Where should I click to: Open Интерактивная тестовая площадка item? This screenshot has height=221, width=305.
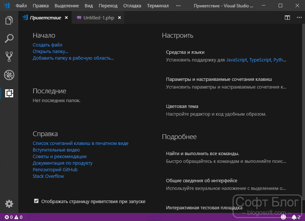tap(204, 208)
